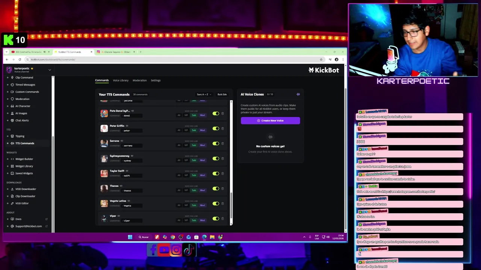This screenshot has width=481, height=270.
Task: Preview the Taylor Swift voice speaker icon
Action: (127, 171)
